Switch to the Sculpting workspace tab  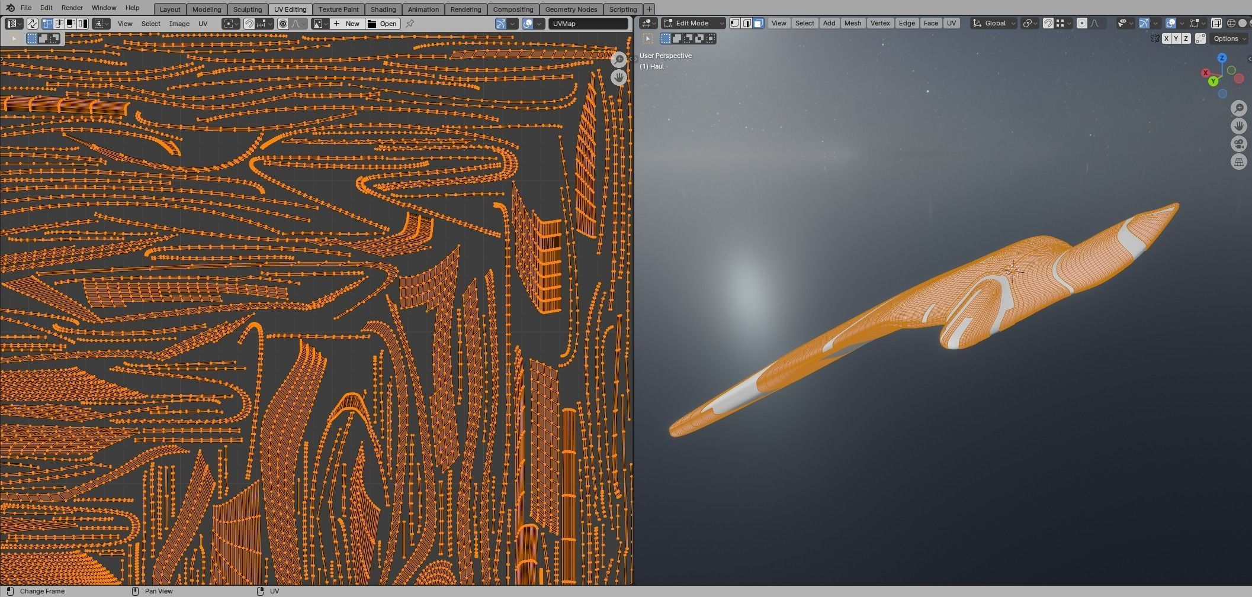(248, 9)
